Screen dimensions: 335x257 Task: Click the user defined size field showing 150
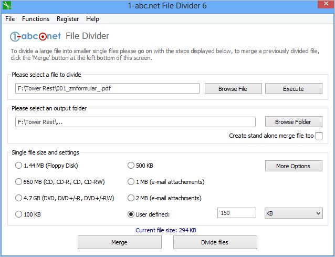236,213
